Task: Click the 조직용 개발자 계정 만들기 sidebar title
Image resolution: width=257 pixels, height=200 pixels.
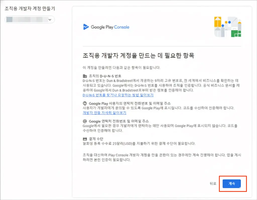Action: click(30, 9)
